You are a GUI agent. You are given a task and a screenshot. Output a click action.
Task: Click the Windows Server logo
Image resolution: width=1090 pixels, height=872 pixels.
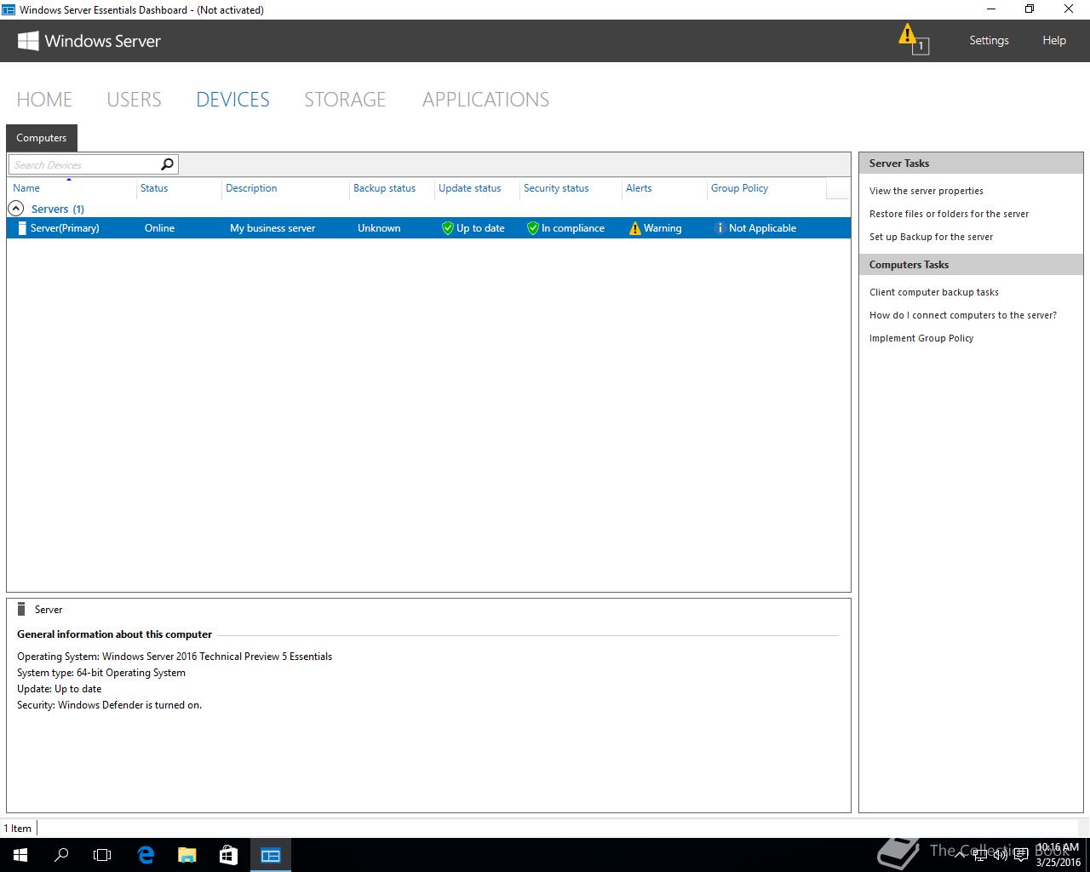tap(89, 41)
